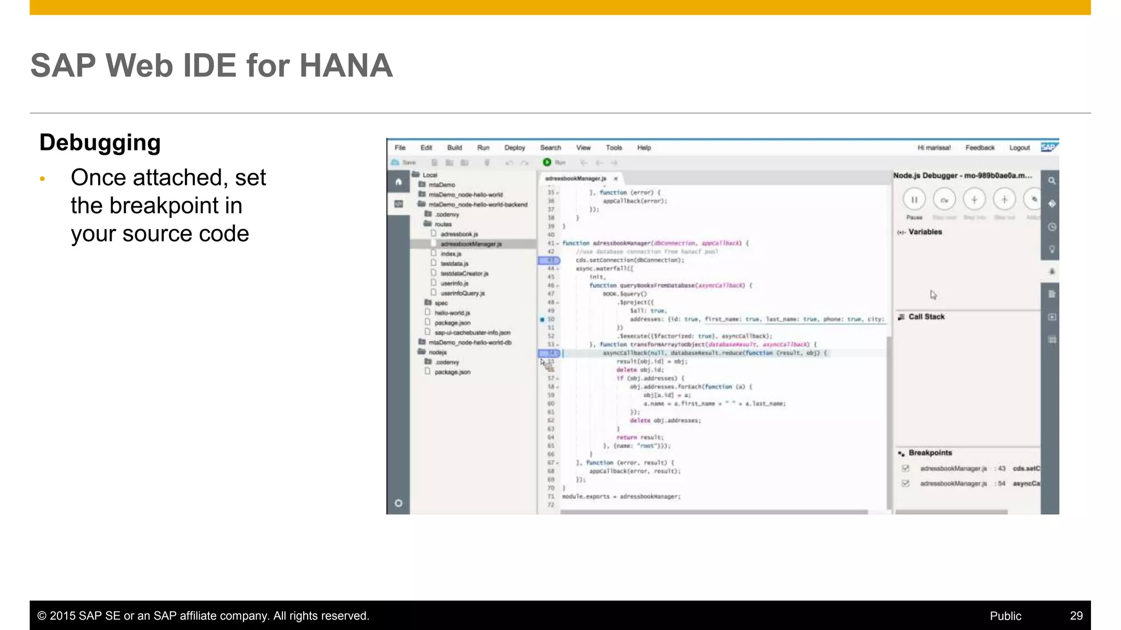The width and height of the screenshot is (1121, 630).
Task: Collapse the Local root folder
Action: click(x=415, y=175)
